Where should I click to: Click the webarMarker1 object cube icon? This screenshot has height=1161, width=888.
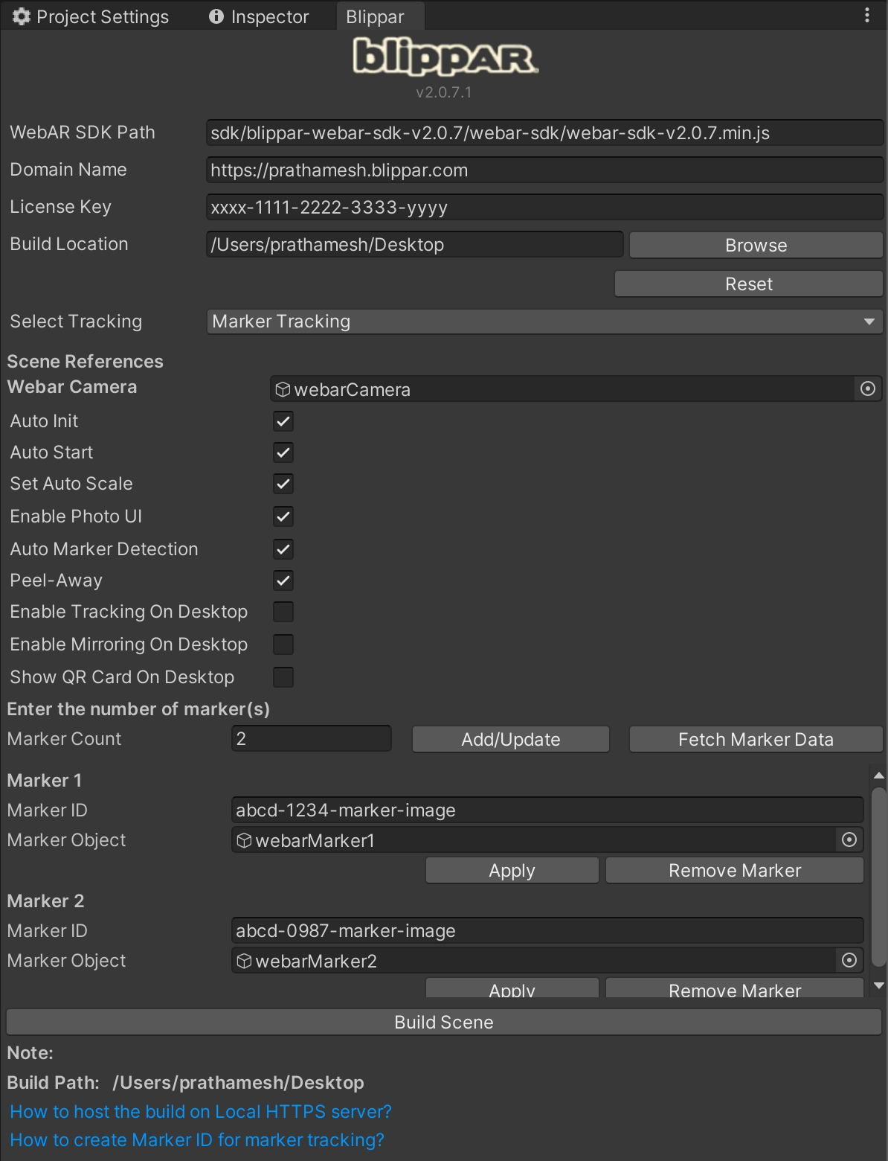pos(244,840)
